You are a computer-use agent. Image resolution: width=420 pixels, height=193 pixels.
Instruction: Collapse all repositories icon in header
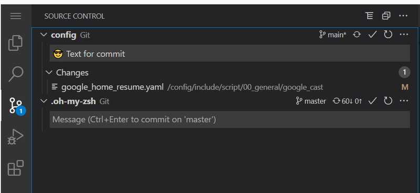point(386,16)
